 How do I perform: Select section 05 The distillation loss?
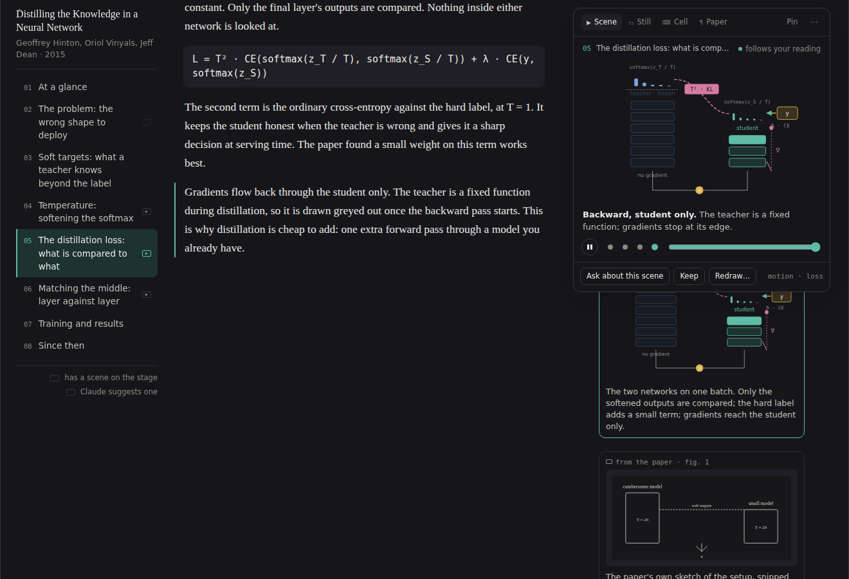87,253
